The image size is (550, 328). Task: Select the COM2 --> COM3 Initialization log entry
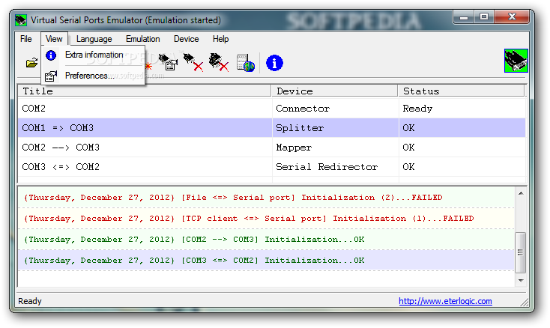click(266, 240)
